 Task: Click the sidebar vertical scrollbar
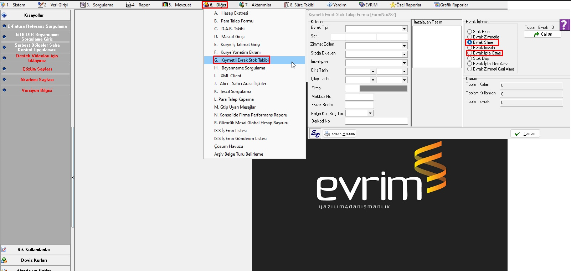click(x=73, y=177)
